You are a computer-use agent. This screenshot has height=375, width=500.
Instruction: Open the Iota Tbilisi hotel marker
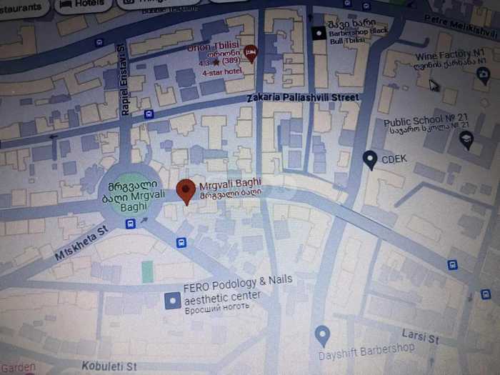click(x=251, y=54)
